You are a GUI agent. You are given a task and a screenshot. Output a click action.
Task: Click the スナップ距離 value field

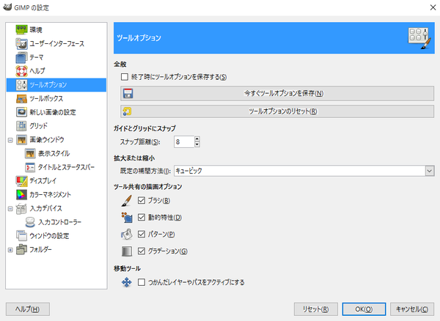pos(184,142)
